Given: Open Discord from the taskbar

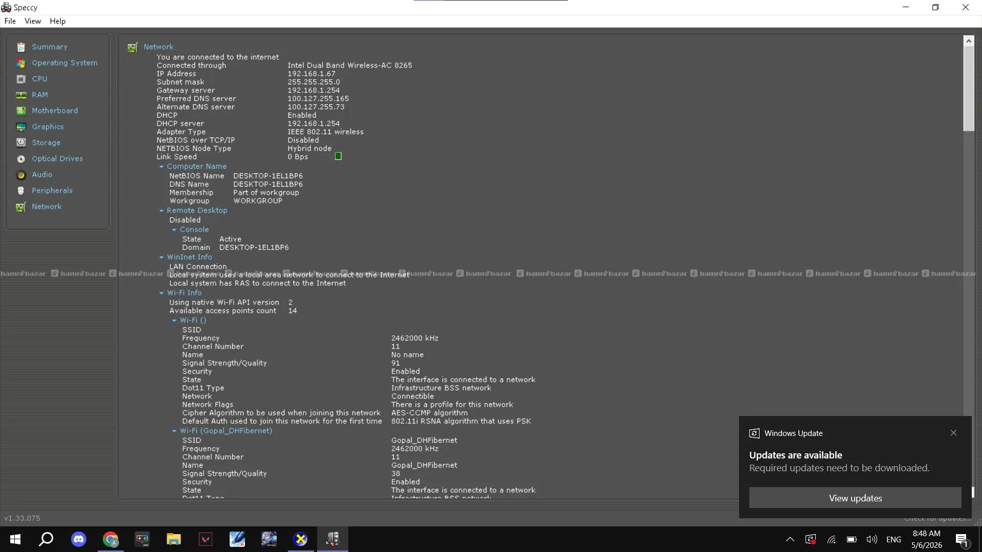Looking at the screenshot, I should point(79,539).
